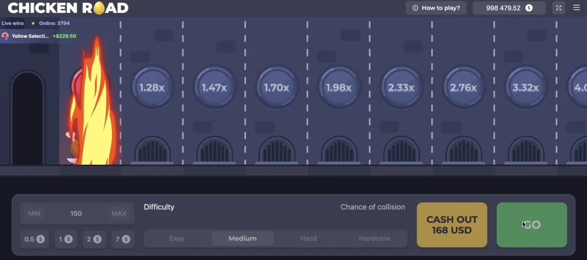Choose the 0.5 dollar quick bet
Viewport: 587px width, 260px height.
(34, 239)
